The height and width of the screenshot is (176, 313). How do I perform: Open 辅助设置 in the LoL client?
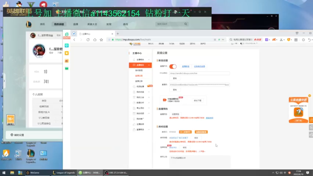pyautogui.click(x=17, y=135)
